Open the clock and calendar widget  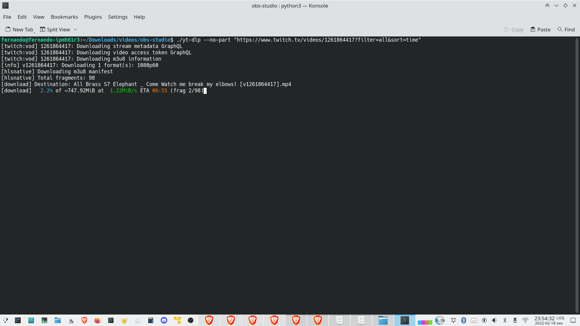[x=549, y=320]
